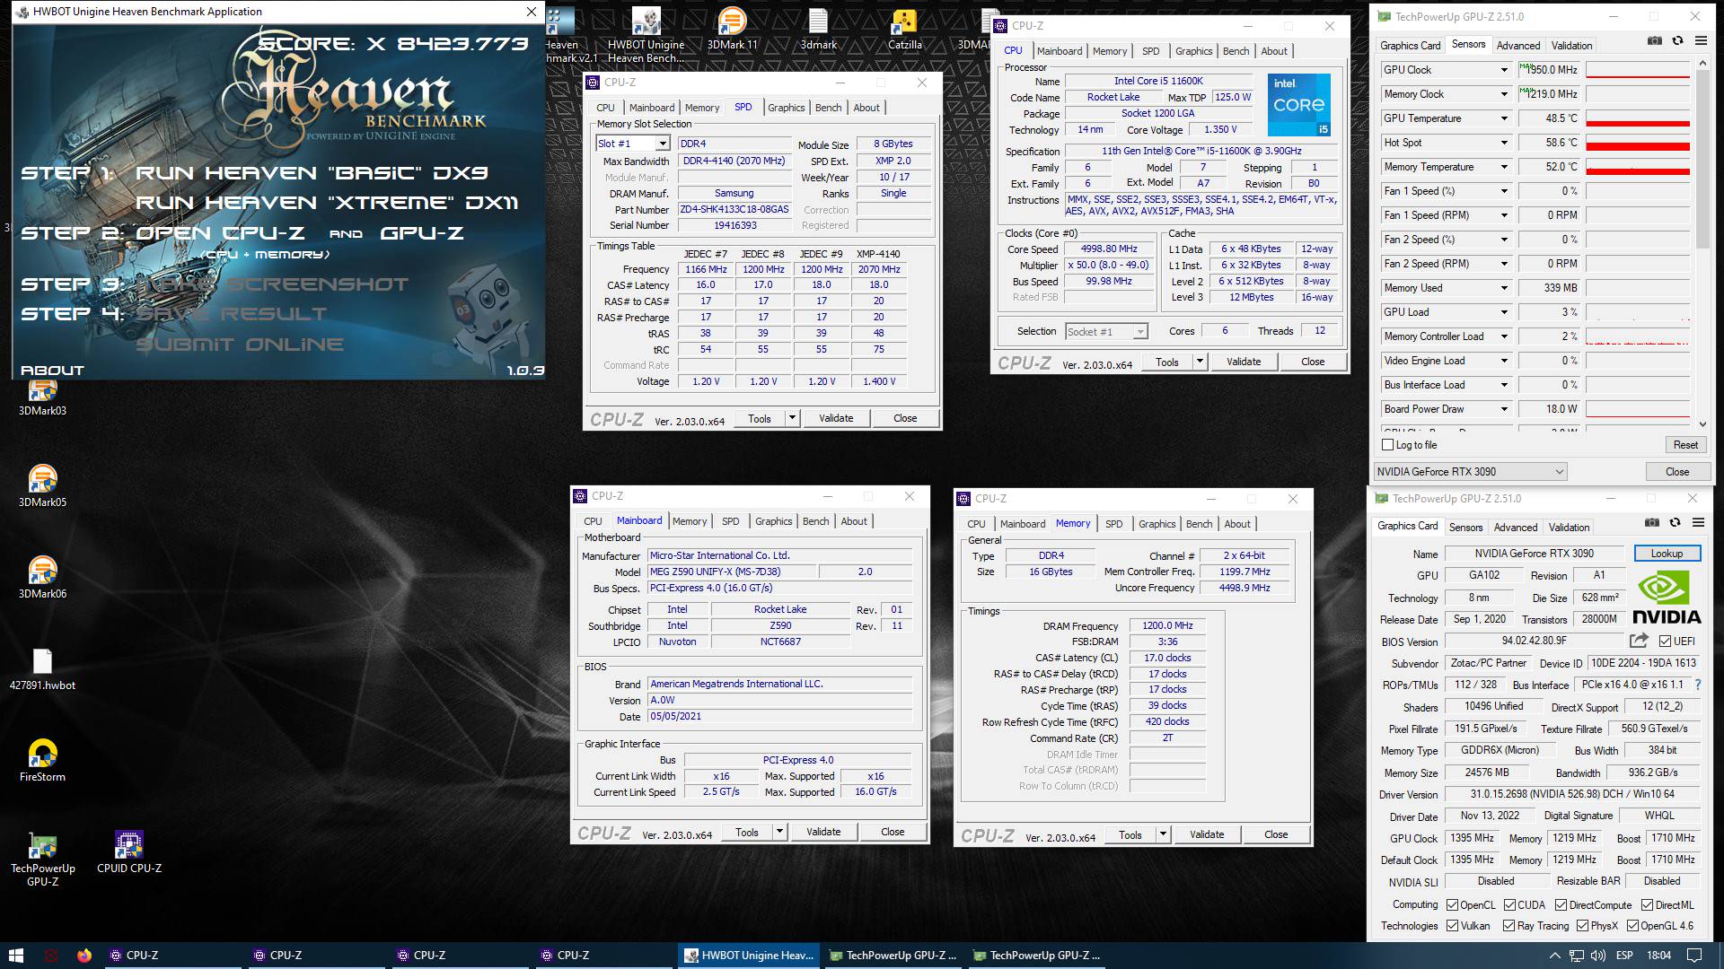The width and height of the screenshot is (1724, 969).
Task: Toggle the OpenCL checkbox
Action: (x=1452, y=905)
